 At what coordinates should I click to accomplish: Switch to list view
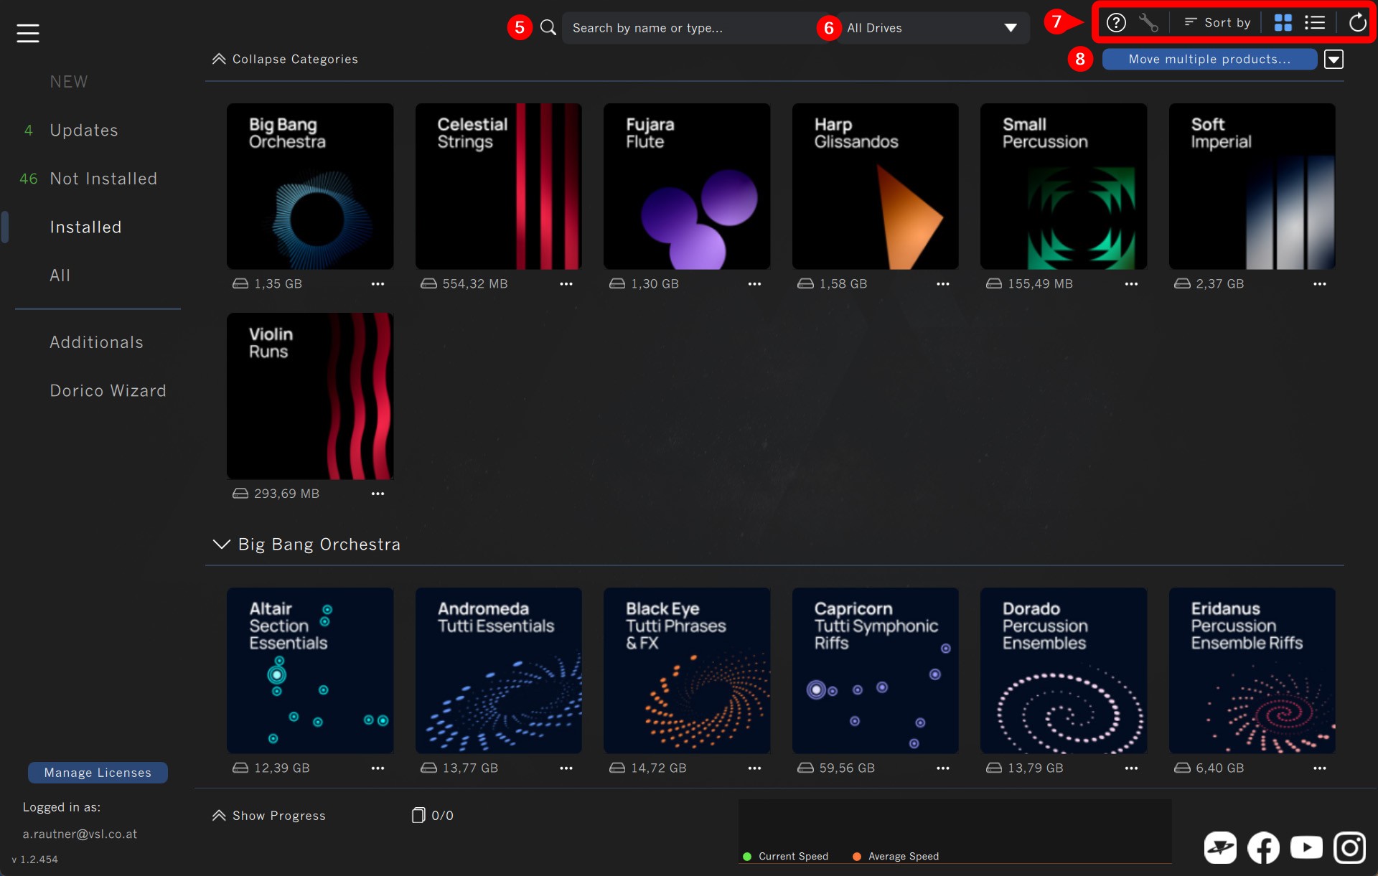pyautogui.click(x=1315, y=23)
